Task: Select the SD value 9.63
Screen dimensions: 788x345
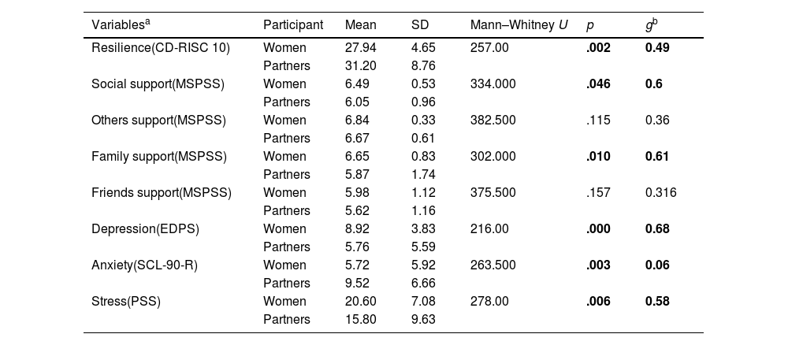Action: (424, 319)
